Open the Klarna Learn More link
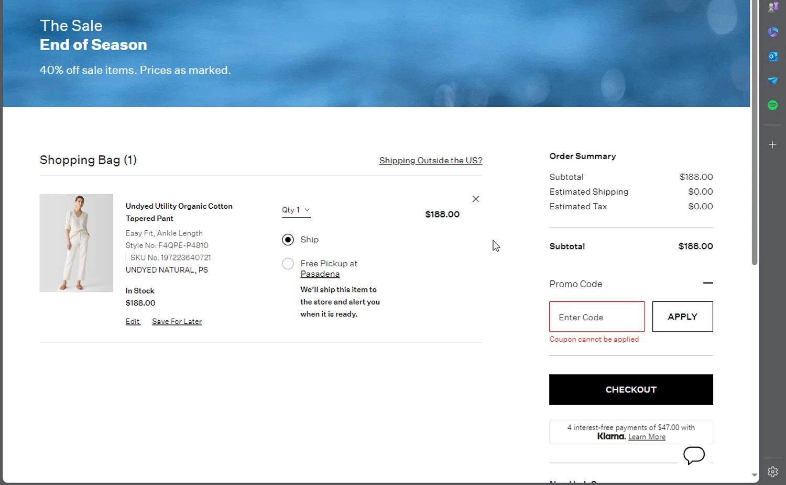 point(647,437)
